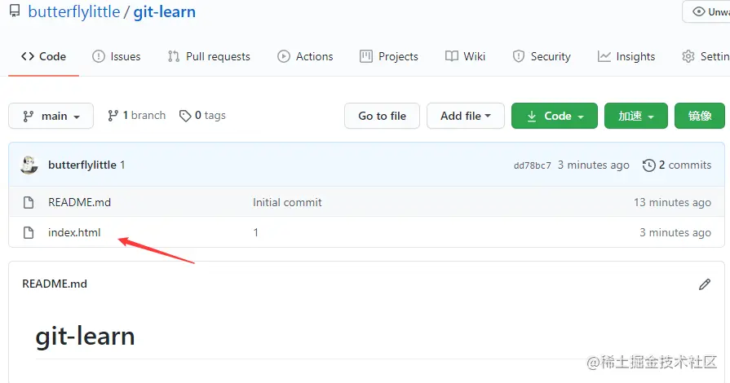
Task: Switch to the Issues tab
Action: tap(117, 56)
